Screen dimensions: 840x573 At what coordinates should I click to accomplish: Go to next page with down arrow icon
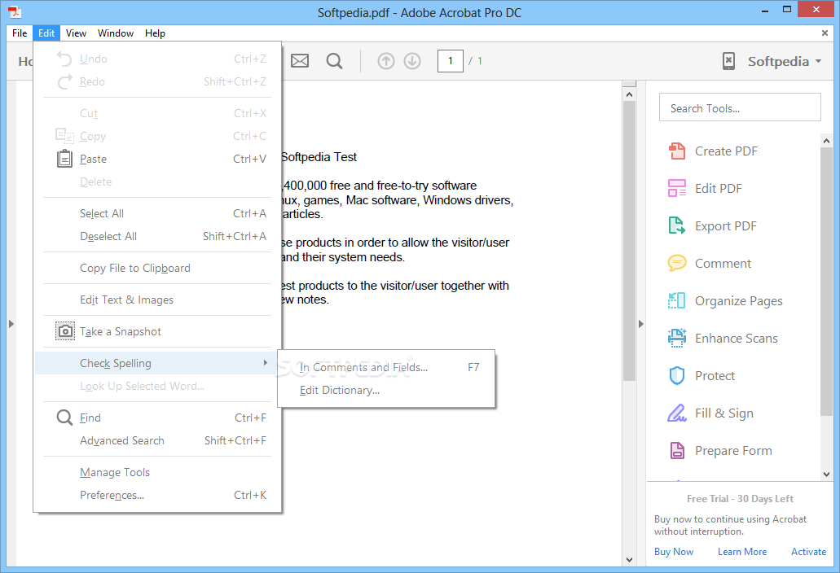pyautogui.click(x=412, y=61)
